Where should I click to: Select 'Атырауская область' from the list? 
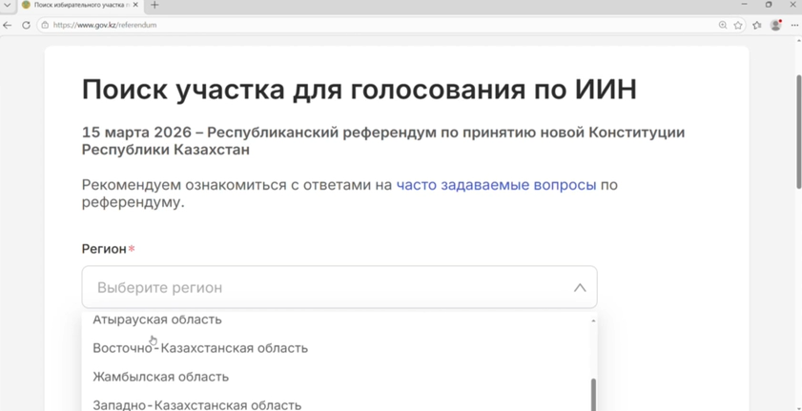pos(157,320)
